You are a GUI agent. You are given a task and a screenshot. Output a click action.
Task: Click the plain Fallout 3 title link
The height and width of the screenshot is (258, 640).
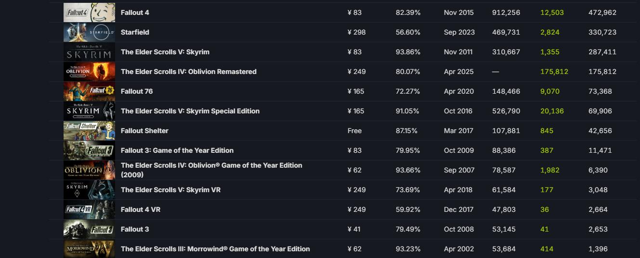tap(135, 229)
